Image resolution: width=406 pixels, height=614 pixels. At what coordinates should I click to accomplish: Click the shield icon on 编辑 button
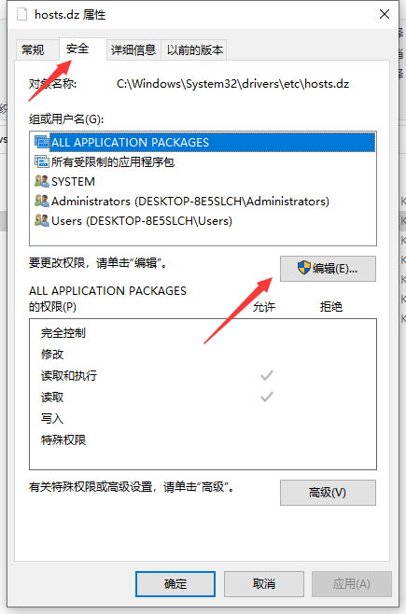[304, 268]
